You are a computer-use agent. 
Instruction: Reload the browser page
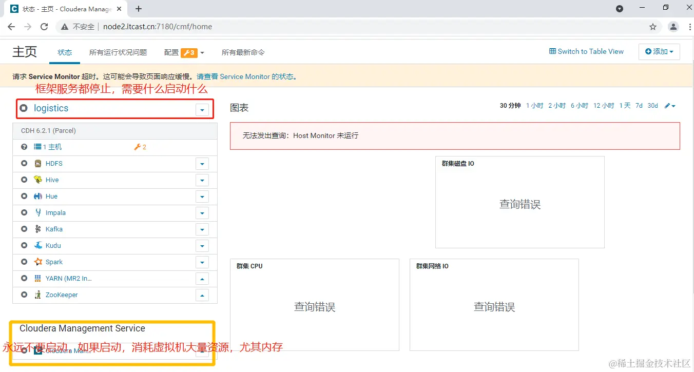[44, 27]
